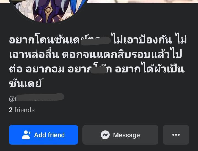Click the grey redaction mark in the name's first line
The height and width of the screenshot is (151, 198).
[96, 41]
